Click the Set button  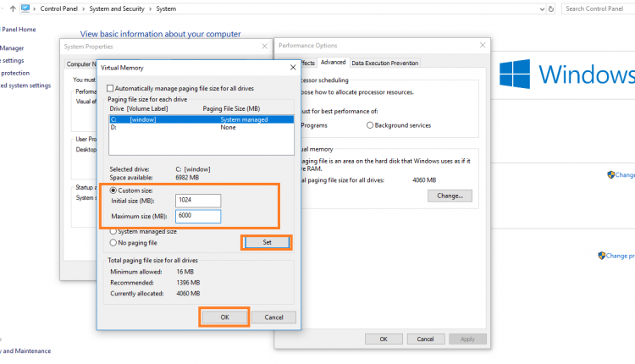(x=267, y=242)
